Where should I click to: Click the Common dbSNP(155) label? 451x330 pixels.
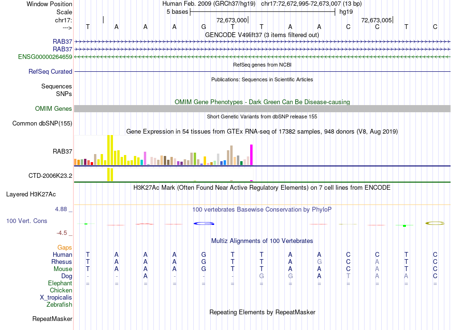[x=42, y=123]
